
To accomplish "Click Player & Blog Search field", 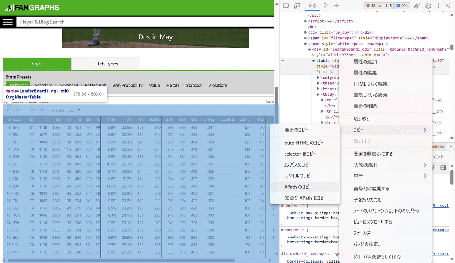I will (145, 22).
